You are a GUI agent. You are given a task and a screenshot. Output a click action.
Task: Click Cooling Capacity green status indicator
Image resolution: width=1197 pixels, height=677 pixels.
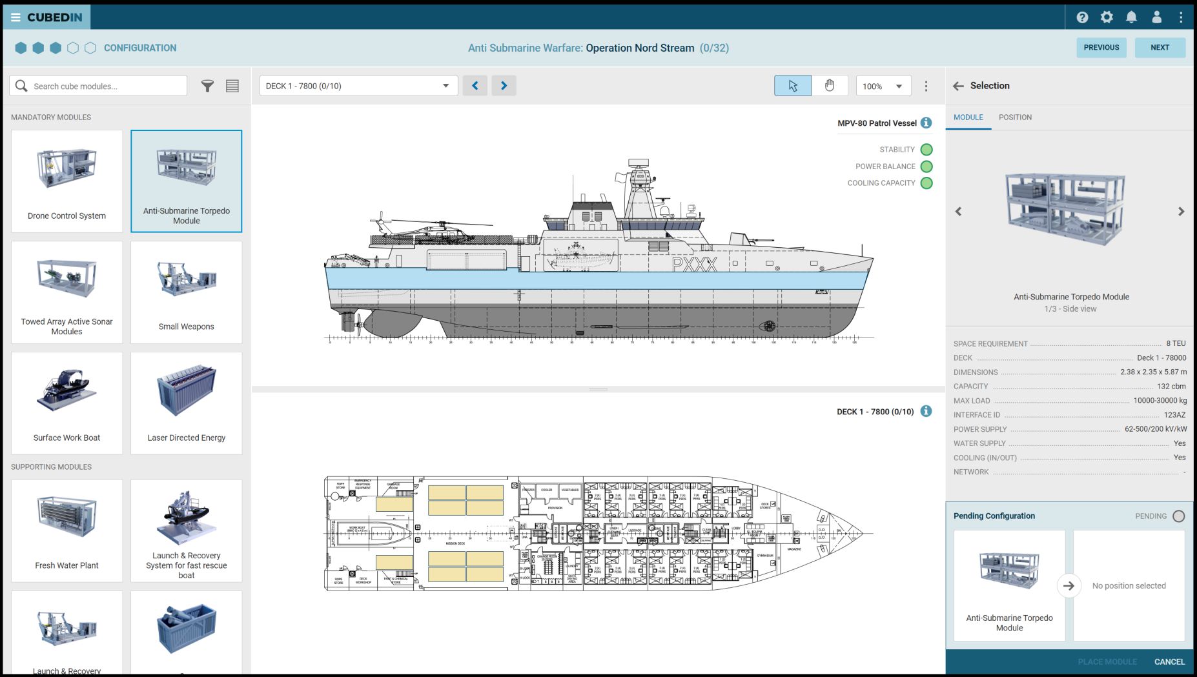tap(926, 183)
